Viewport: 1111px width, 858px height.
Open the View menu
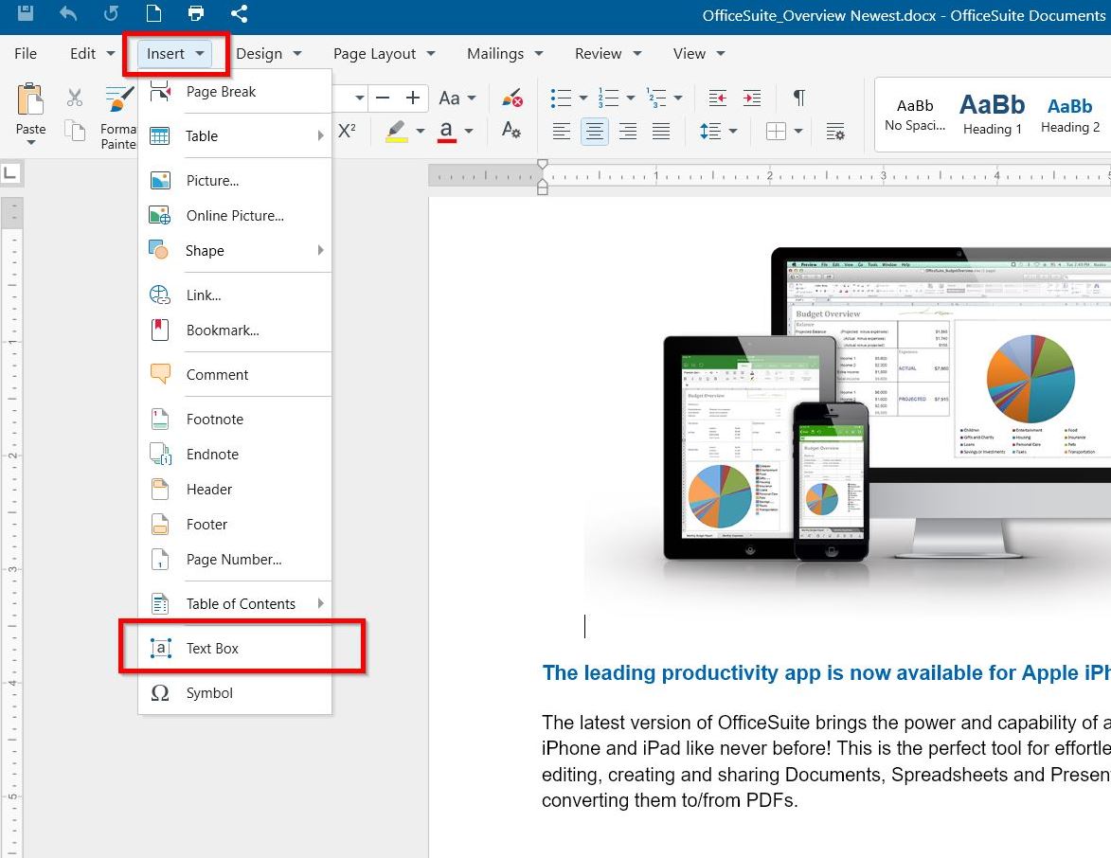pyautogui.click(x=699, y=54)
